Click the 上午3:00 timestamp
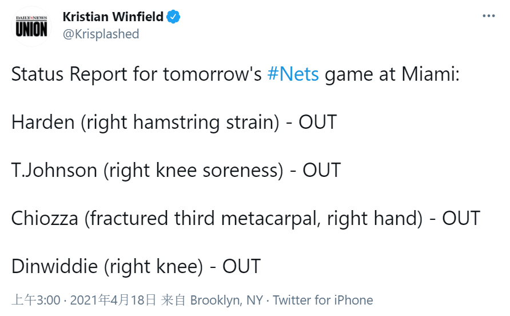The image size is (510, 316). click(x=36, y=300)
